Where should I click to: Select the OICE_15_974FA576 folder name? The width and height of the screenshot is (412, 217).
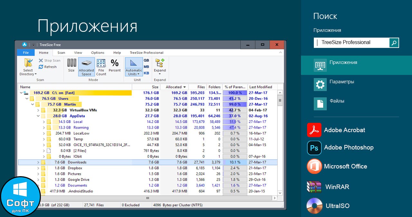102,145
